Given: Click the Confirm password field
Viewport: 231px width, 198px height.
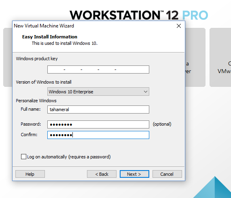Looking at the screenshot, I should coord(98,135).
